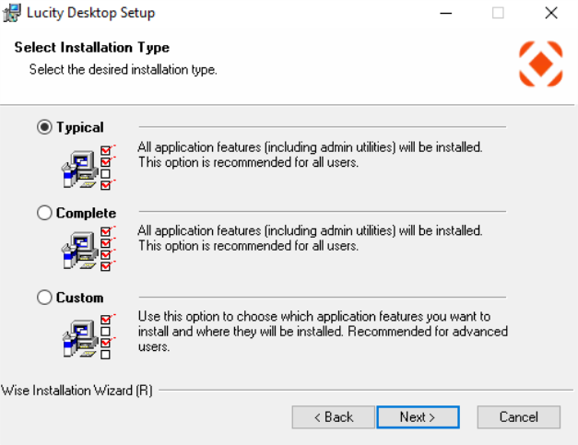
Task: Click the description text next to Custom
Action: coord(322,332)
